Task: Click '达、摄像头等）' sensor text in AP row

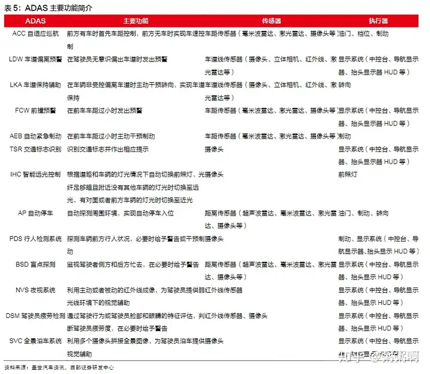Action: (x=226, y=226)
